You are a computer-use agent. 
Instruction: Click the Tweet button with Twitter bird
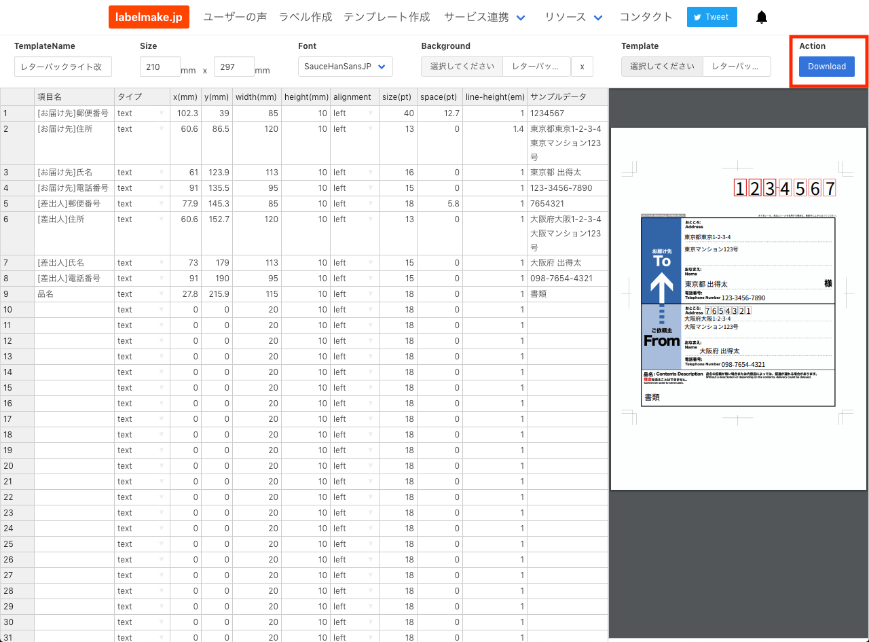(711, 17)
